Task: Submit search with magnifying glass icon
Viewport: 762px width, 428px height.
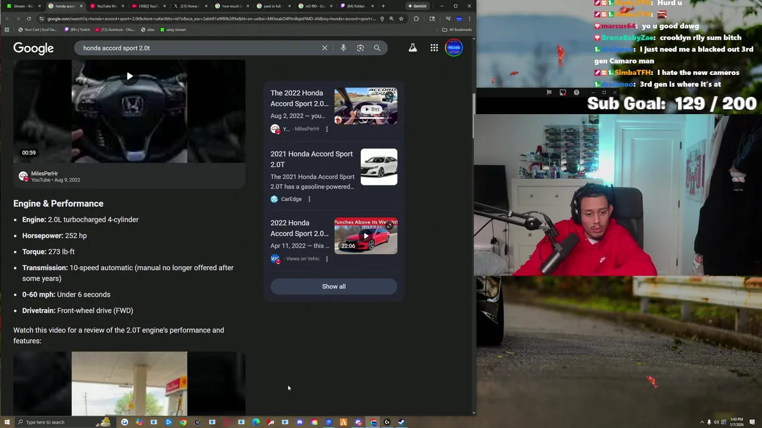Action: (x=377, y=48)
